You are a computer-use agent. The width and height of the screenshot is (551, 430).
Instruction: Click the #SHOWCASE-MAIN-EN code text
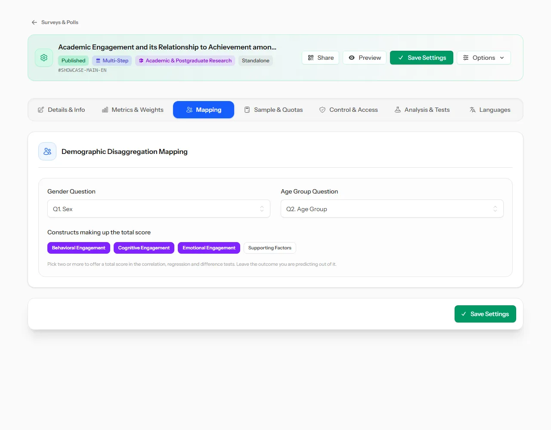[x=82, y=70]
